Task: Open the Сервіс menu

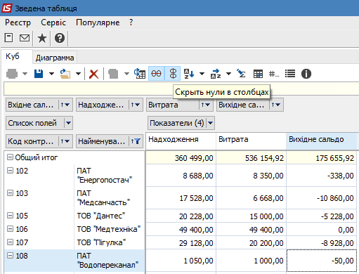Action: [53, 22]
